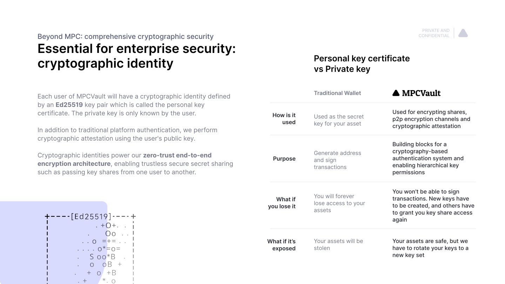505x284 pixels.
Task: Select the "PRIVATE AND CONFIDENTIAL" label
Action: (x=434, y=33)
